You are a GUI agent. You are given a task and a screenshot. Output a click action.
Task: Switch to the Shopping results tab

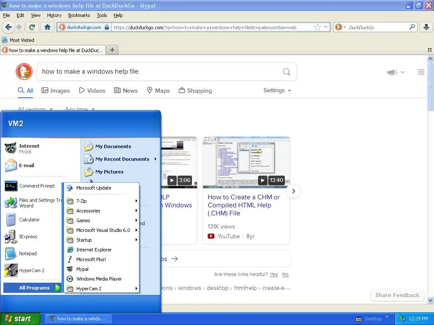[x=195, y=91]
